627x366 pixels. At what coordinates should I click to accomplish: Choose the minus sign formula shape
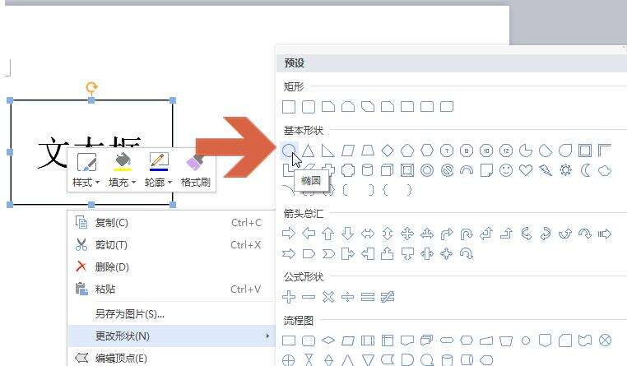(x=309, y=297)
